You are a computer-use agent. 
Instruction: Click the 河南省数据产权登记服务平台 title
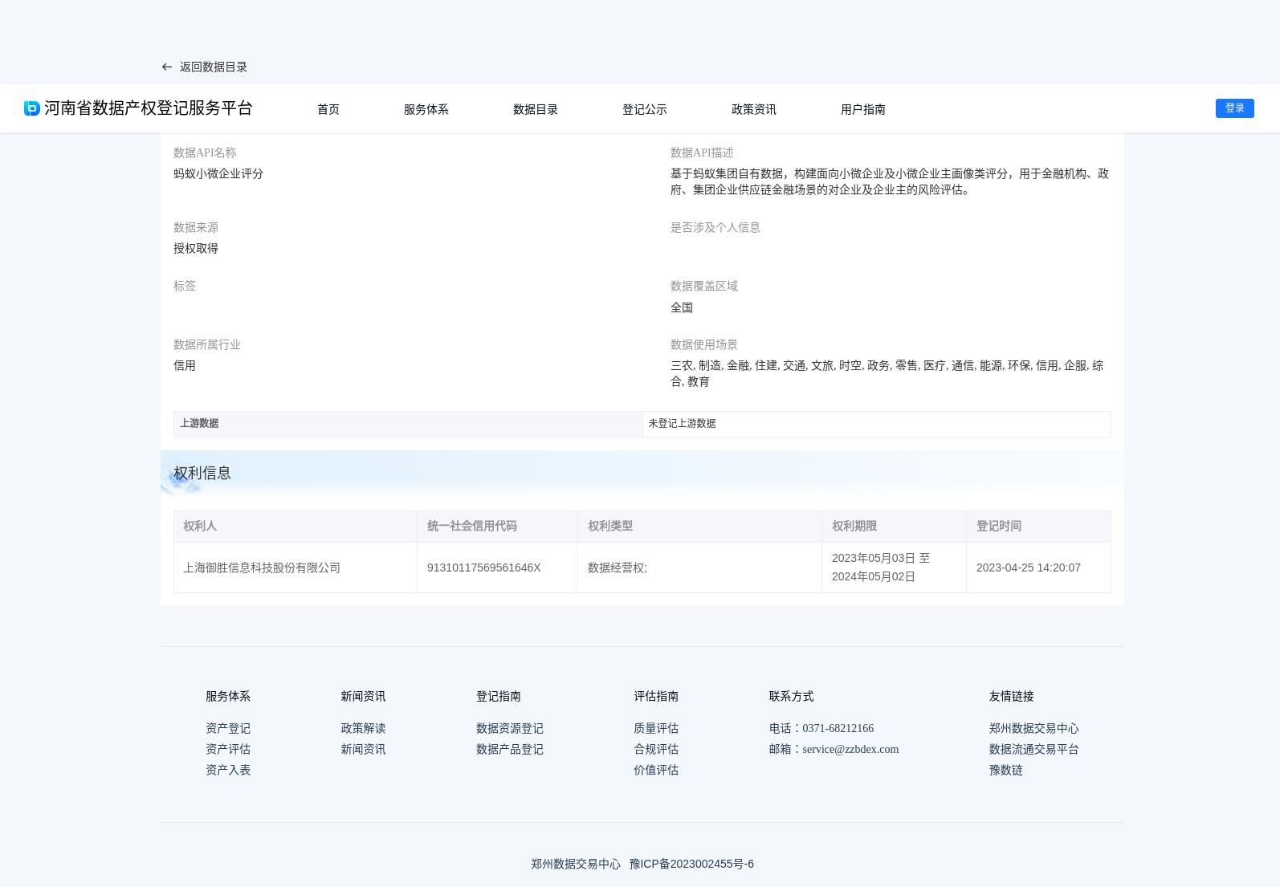[149, 108]
